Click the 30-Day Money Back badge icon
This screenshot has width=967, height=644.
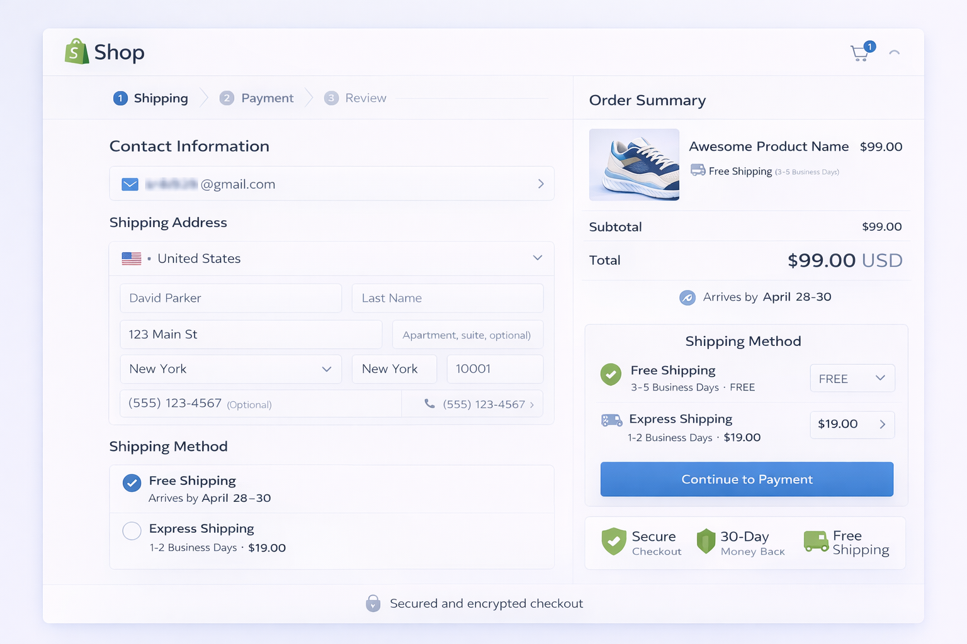pyautogui.click(x=706, y=541)
